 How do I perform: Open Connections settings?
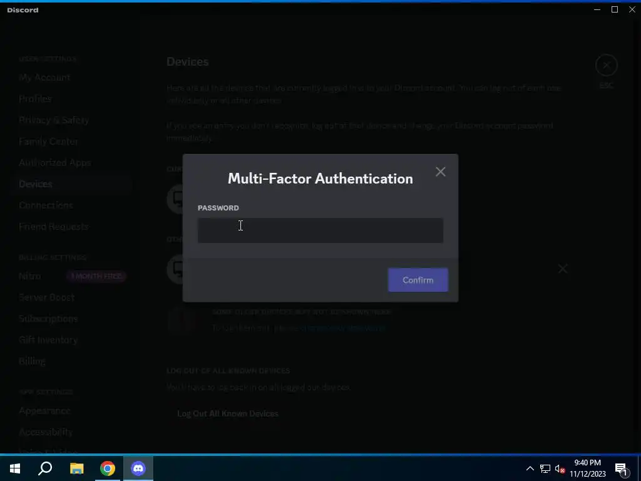pos(46,205)
